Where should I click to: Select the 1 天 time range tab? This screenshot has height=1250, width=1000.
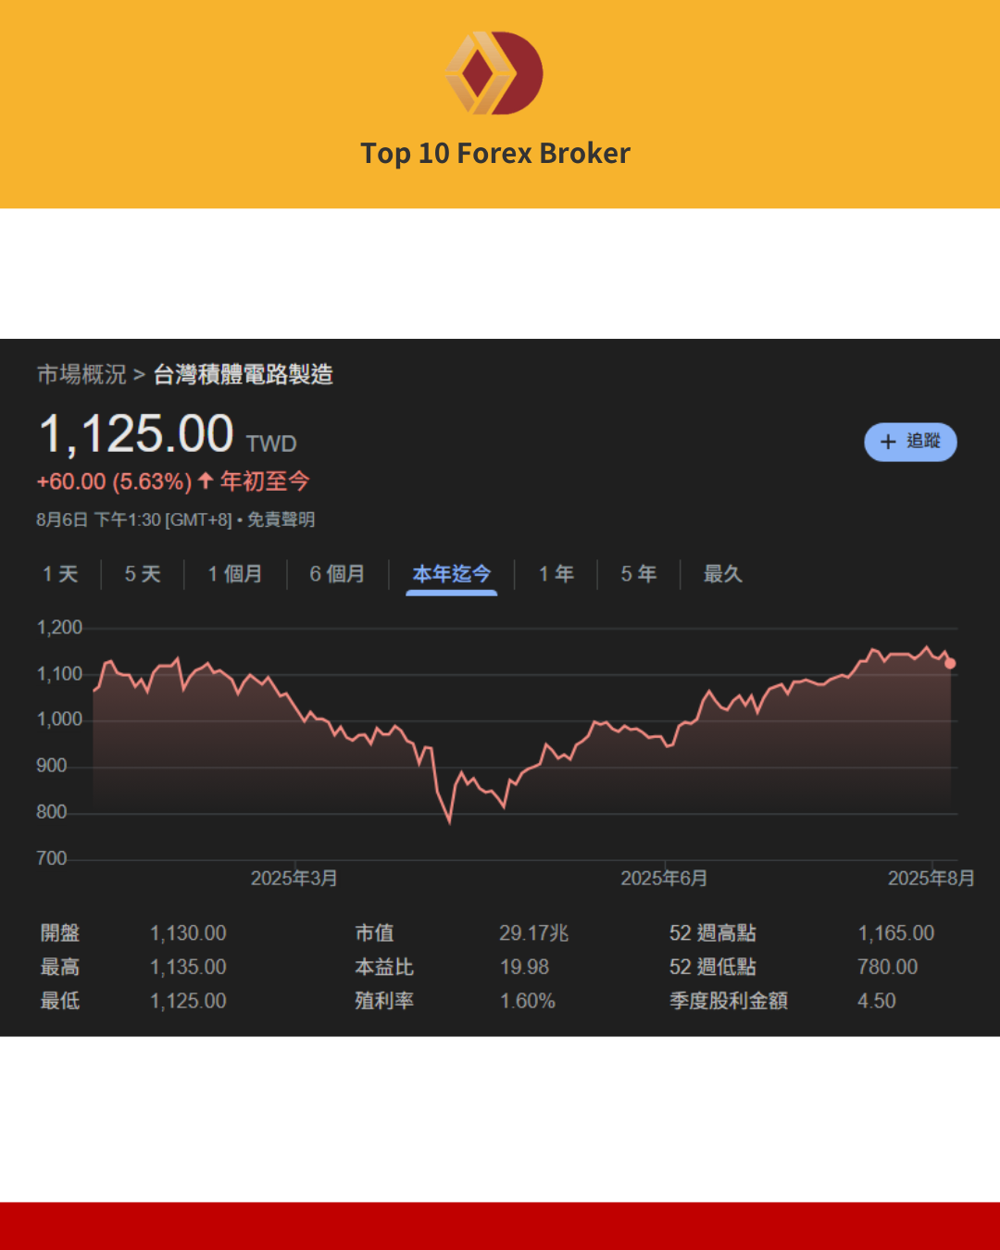60,574
